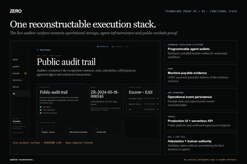247x164 pixels.
Task: Click the Production UI + serverless API heading
Action: pyautogui.click(x=190, y=121)
